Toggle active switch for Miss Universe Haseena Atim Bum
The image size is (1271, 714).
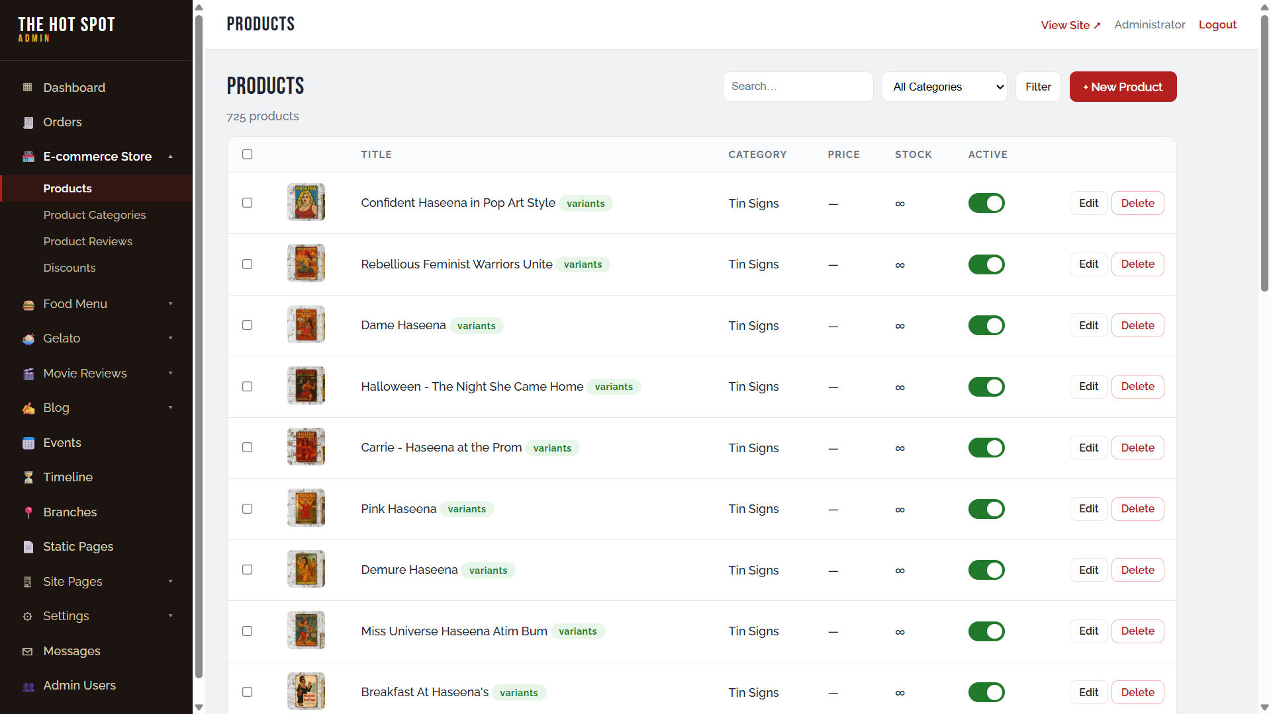tap(986, 631)
